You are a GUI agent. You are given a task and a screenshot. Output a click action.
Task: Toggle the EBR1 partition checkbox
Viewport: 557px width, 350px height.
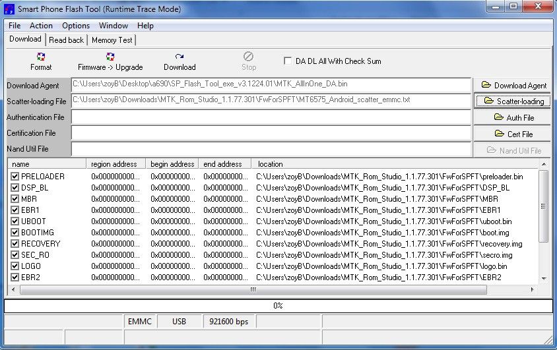pyautogui.click(x=15, y=210)
